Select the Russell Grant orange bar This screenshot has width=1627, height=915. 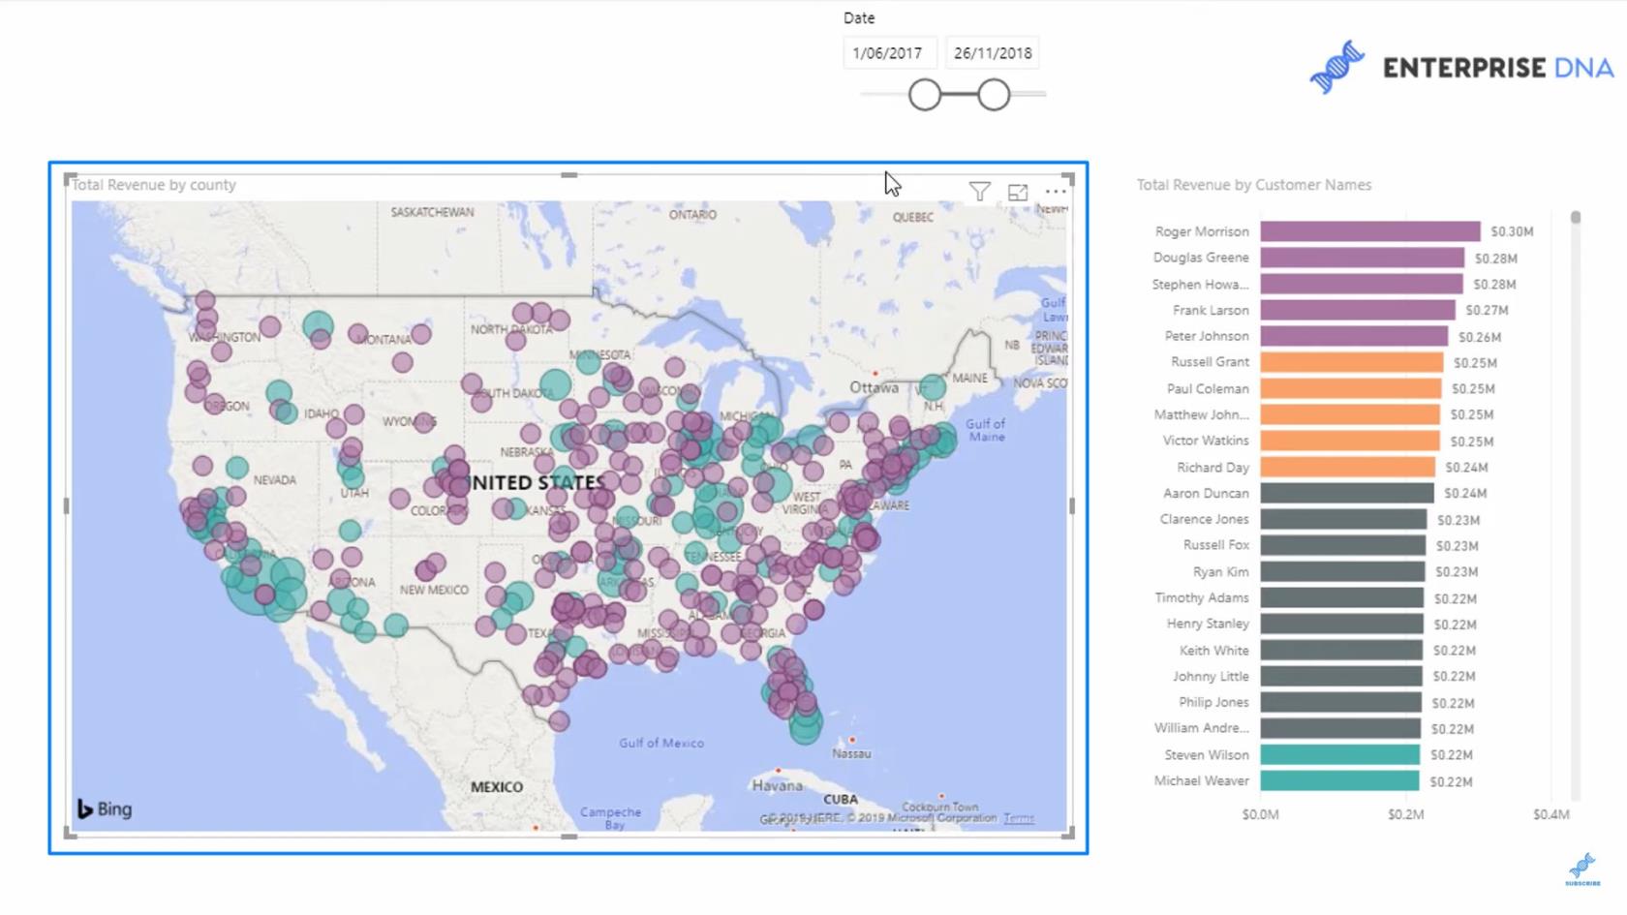click(x=1352, y=362)
